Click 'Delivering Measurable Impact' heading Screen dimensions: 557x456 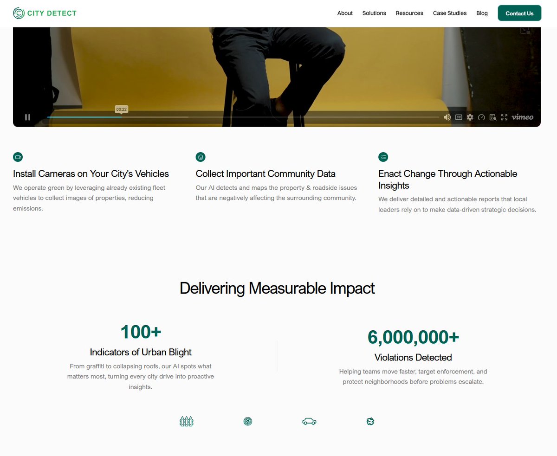point(277,288)
